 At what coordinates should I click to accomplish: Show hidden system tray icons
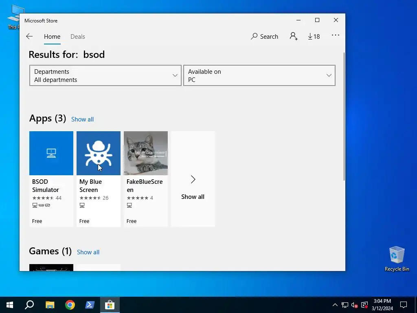pyautogui.click(x=335, y=305)
